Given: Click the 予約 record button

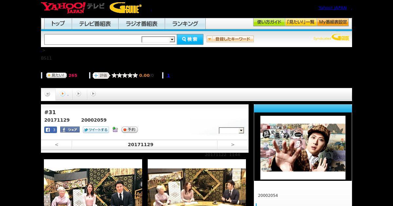Looking at the screenshot, I should [130, 130].
